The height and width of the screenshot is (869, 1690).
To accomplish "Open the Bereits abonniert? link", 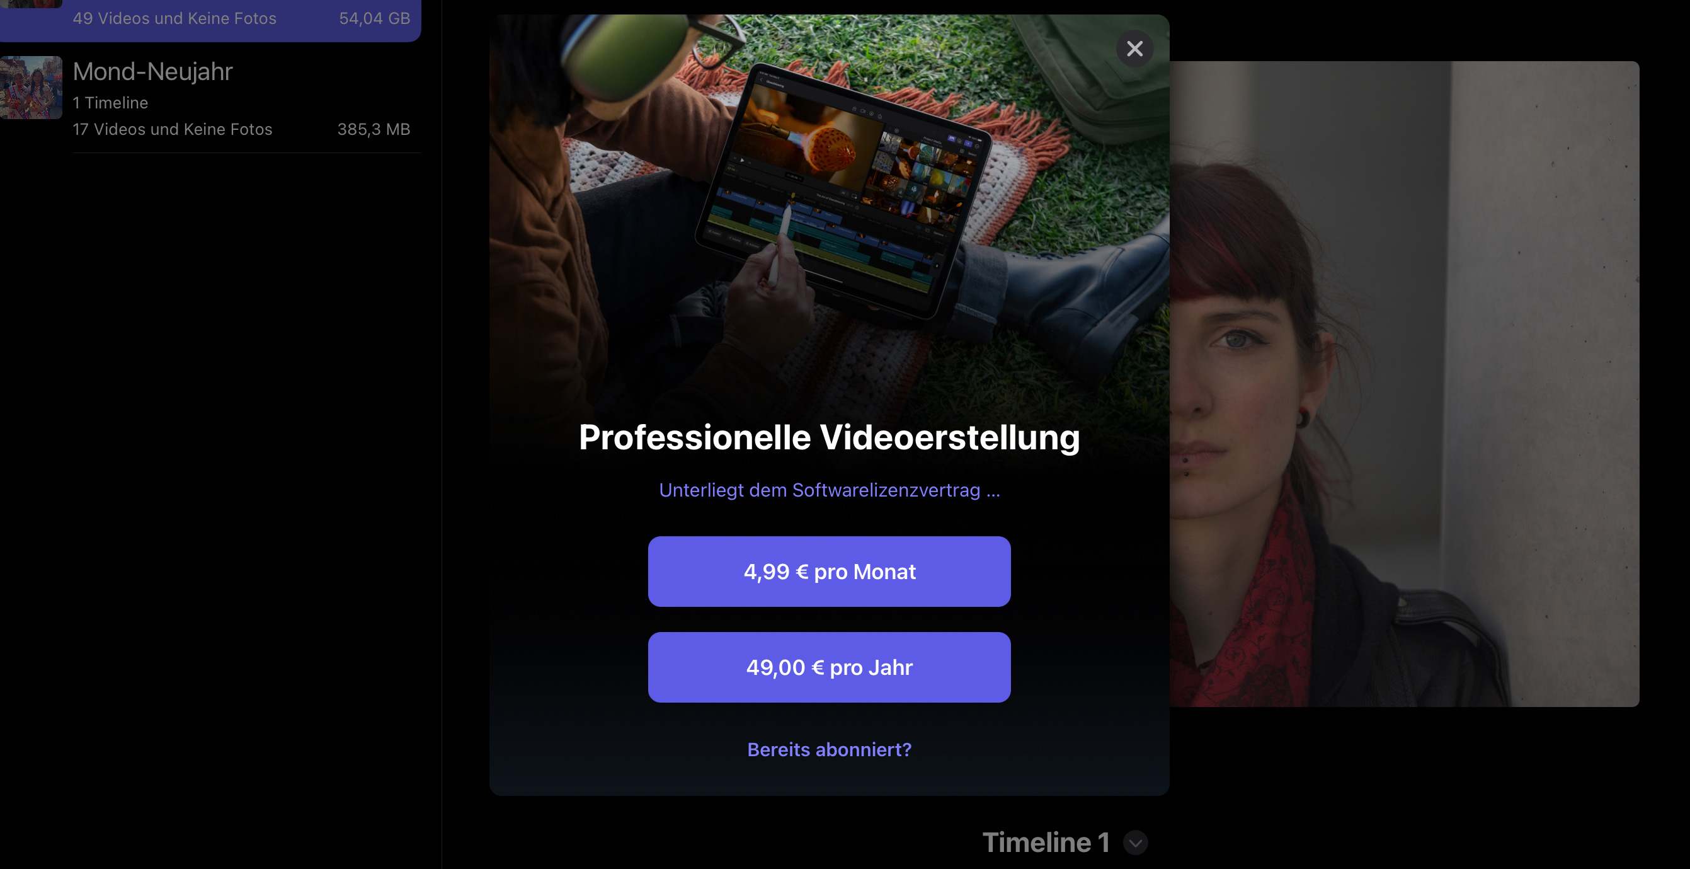I will click(x=828, y=749).
